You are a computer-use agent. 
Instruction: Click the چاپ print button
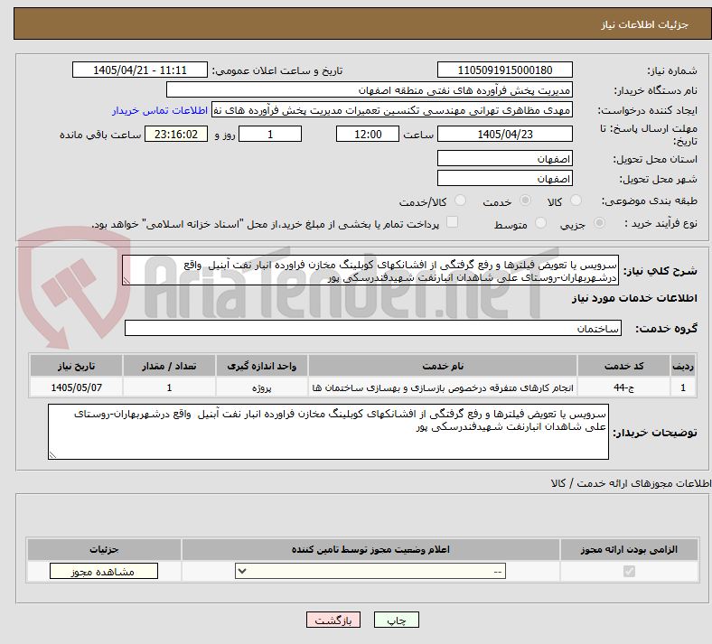point(397,620)
